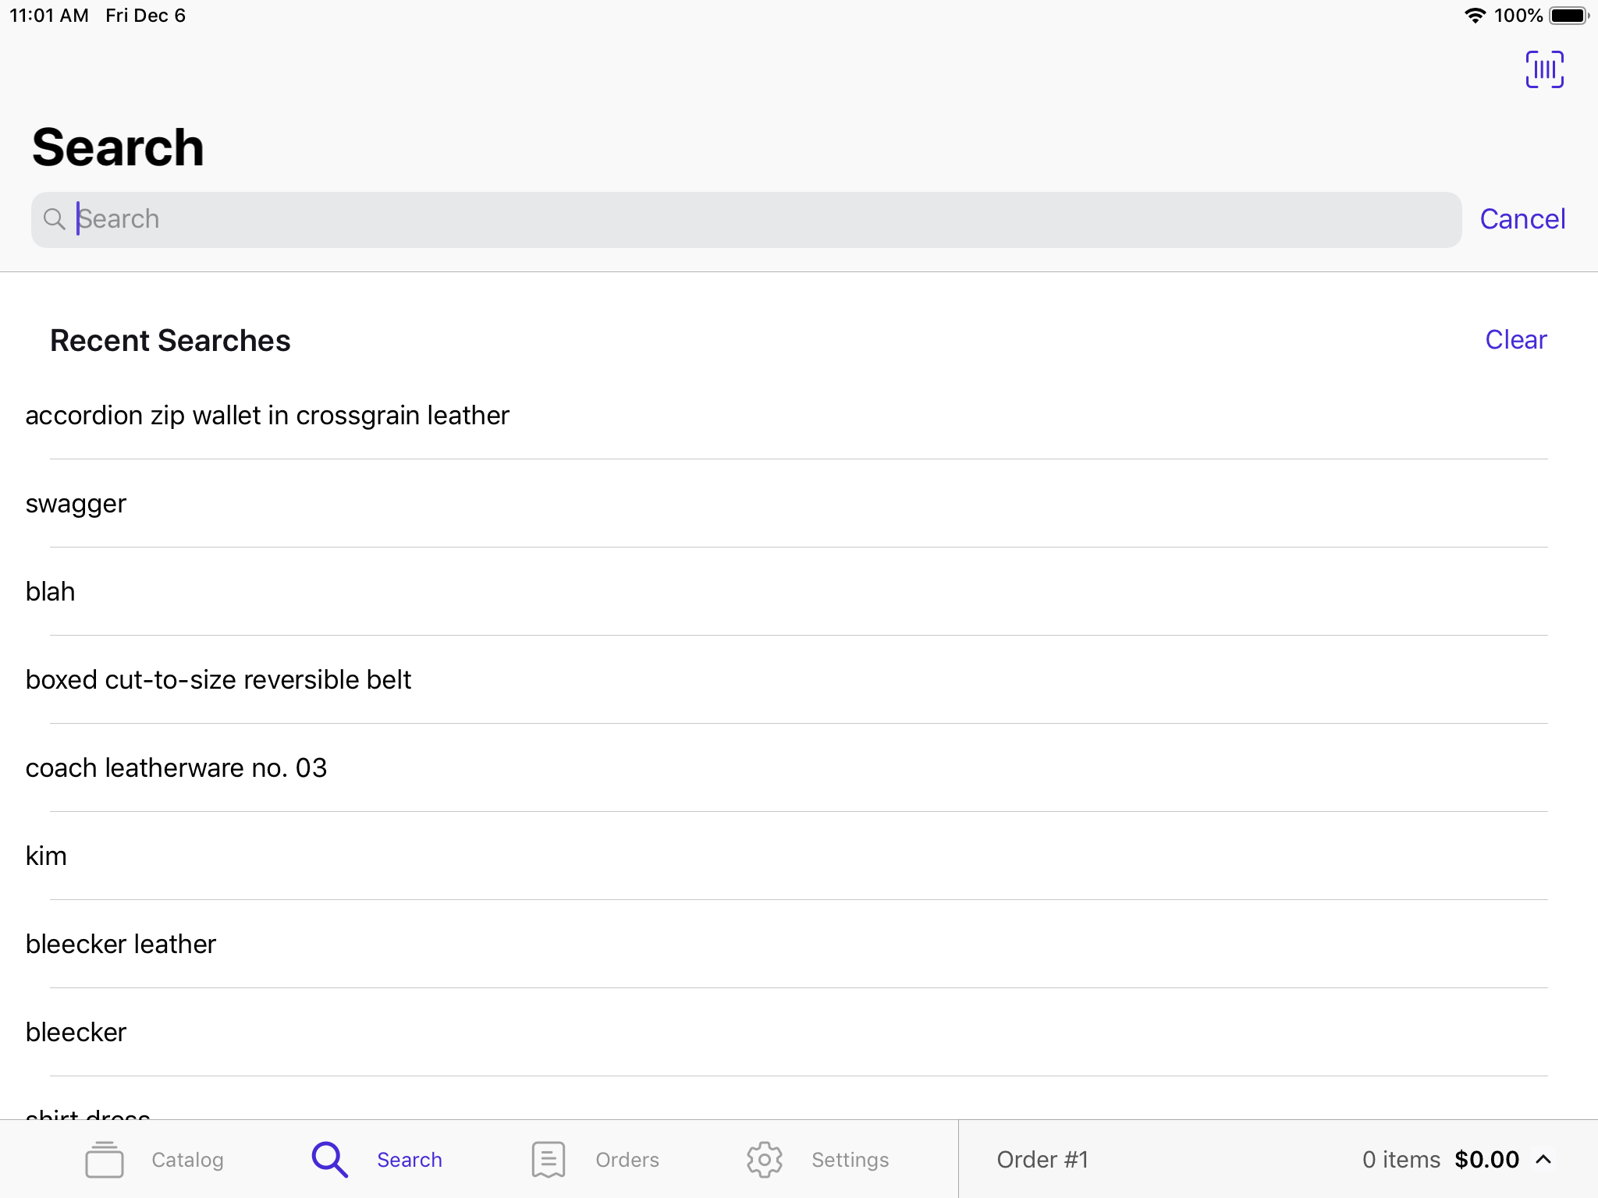View the $0.00 order total
Screen dimensions: 1598x1198
pyautogui.click(x=1486, y=1160)
